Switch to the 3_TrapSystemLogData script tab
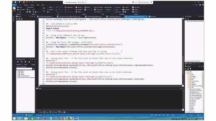The height and width of the screenshot is (121, 216). point(114,16)
